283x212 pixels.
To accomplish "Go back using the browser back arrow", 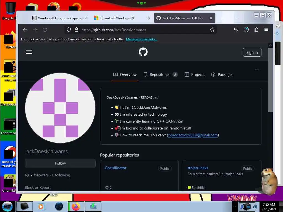I will tap(25, 30).
